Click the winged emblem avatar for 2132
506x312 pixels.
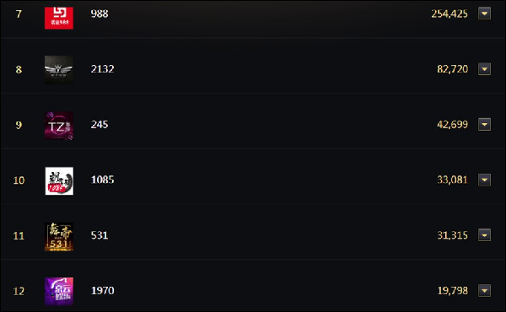tap(59, 70)
